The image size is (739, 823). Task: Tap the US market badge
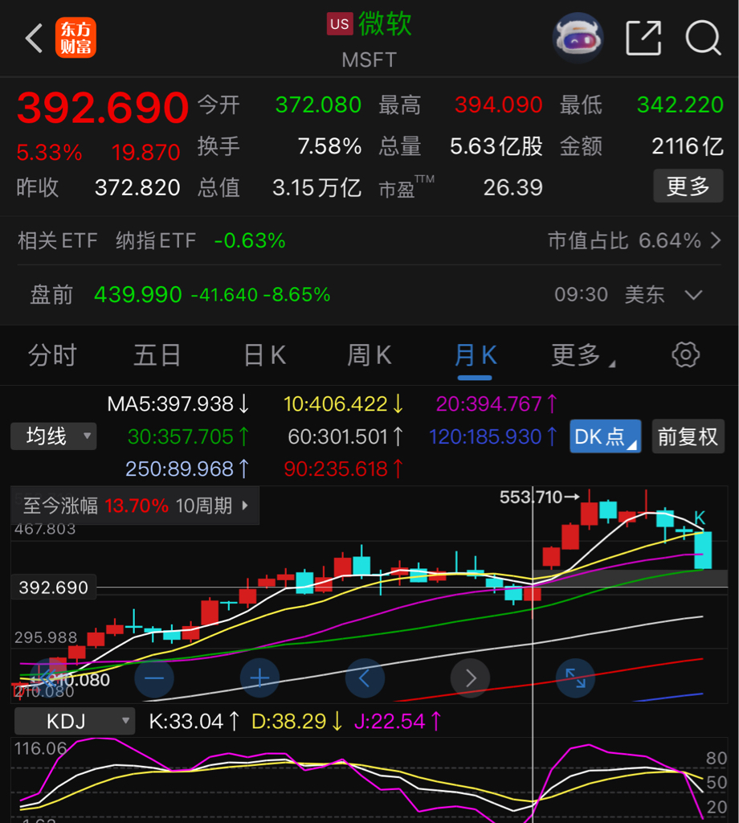(339, 24)
